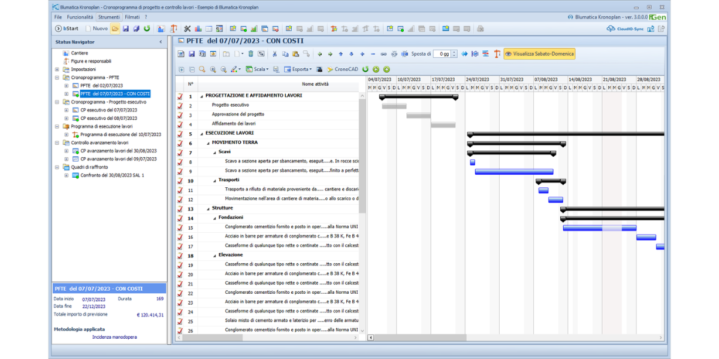Open the Scala dropdown menu
This screenshot has width=719, height=359.
click(258, 69)
